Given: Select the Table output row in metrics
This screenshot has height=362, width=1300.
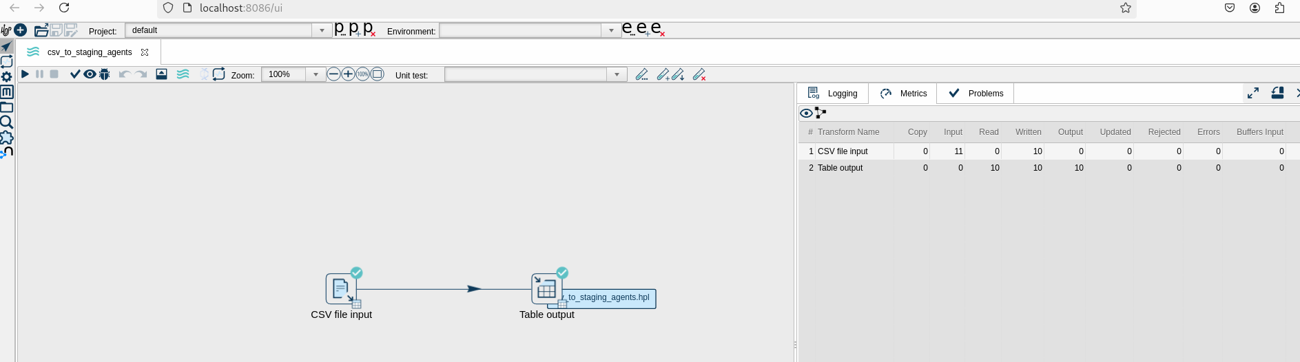Looking at the screenshot, I should (x=840, y=168).
